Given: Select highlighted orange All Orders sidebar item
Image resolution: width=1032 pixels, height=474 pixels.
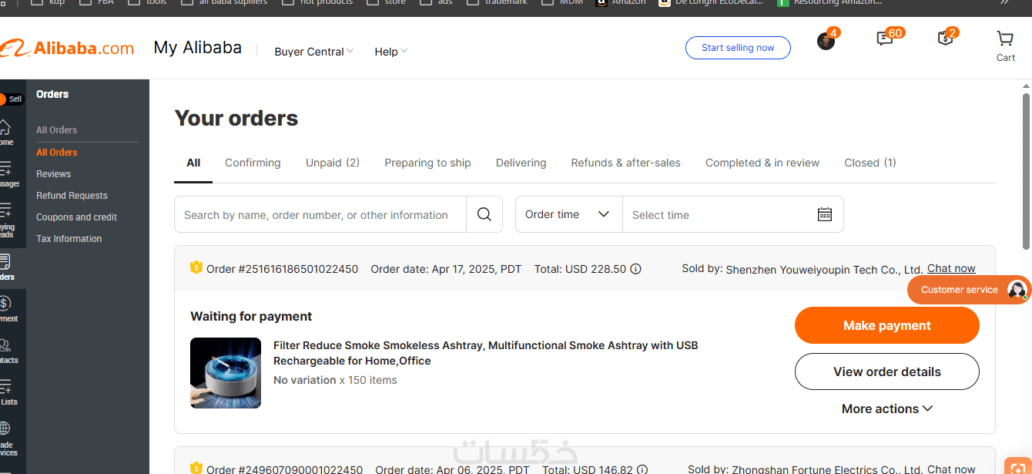Looking at the screenshot, I should [57, 152].
